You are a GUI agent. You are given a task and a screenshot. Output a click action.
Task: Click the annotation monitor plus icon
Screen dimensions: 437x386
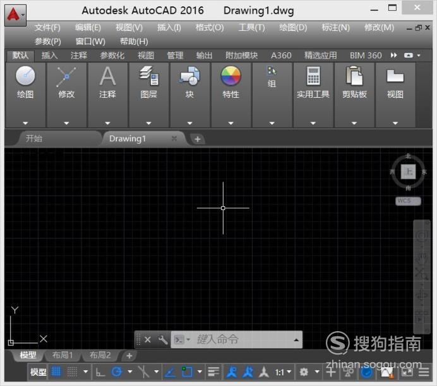[x=331, y=371]
